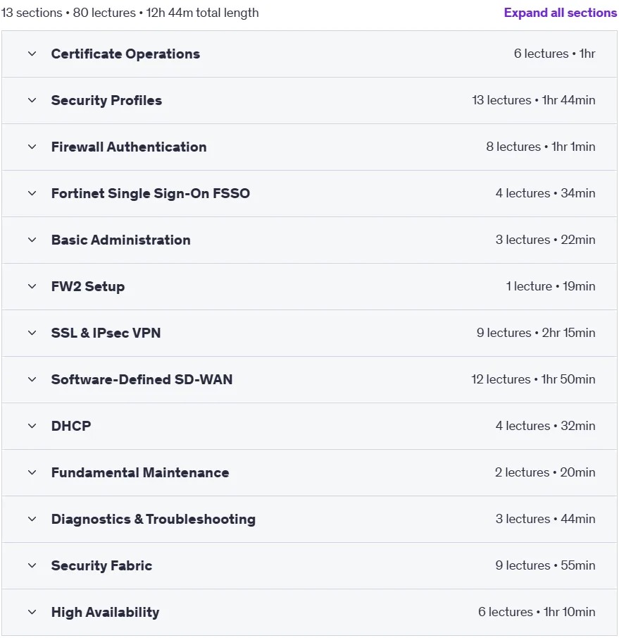
Task: Expand the Certificate Operations section chevron
Action: coord(32,54)
